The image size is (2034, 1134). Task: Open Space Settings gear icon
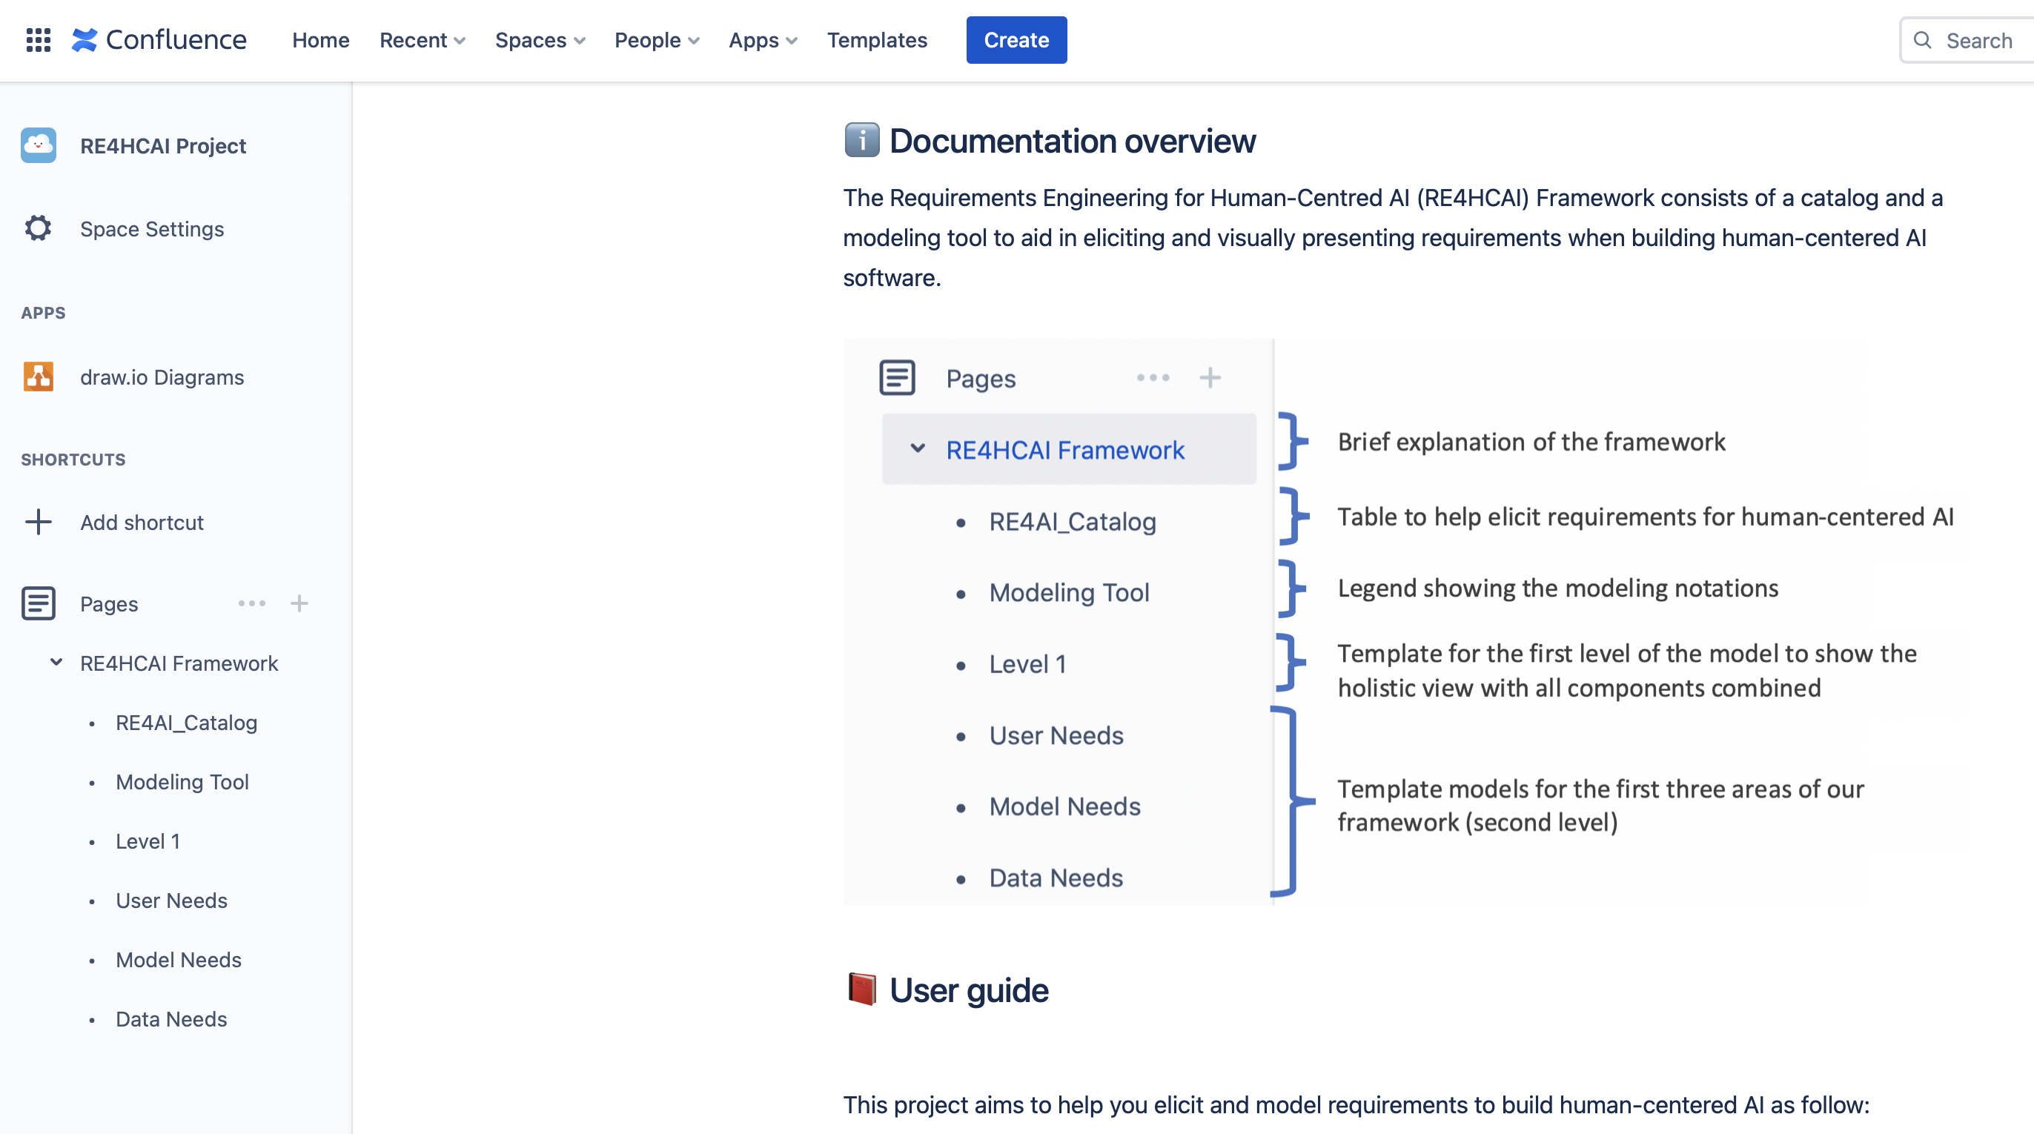tap(38, 228)
